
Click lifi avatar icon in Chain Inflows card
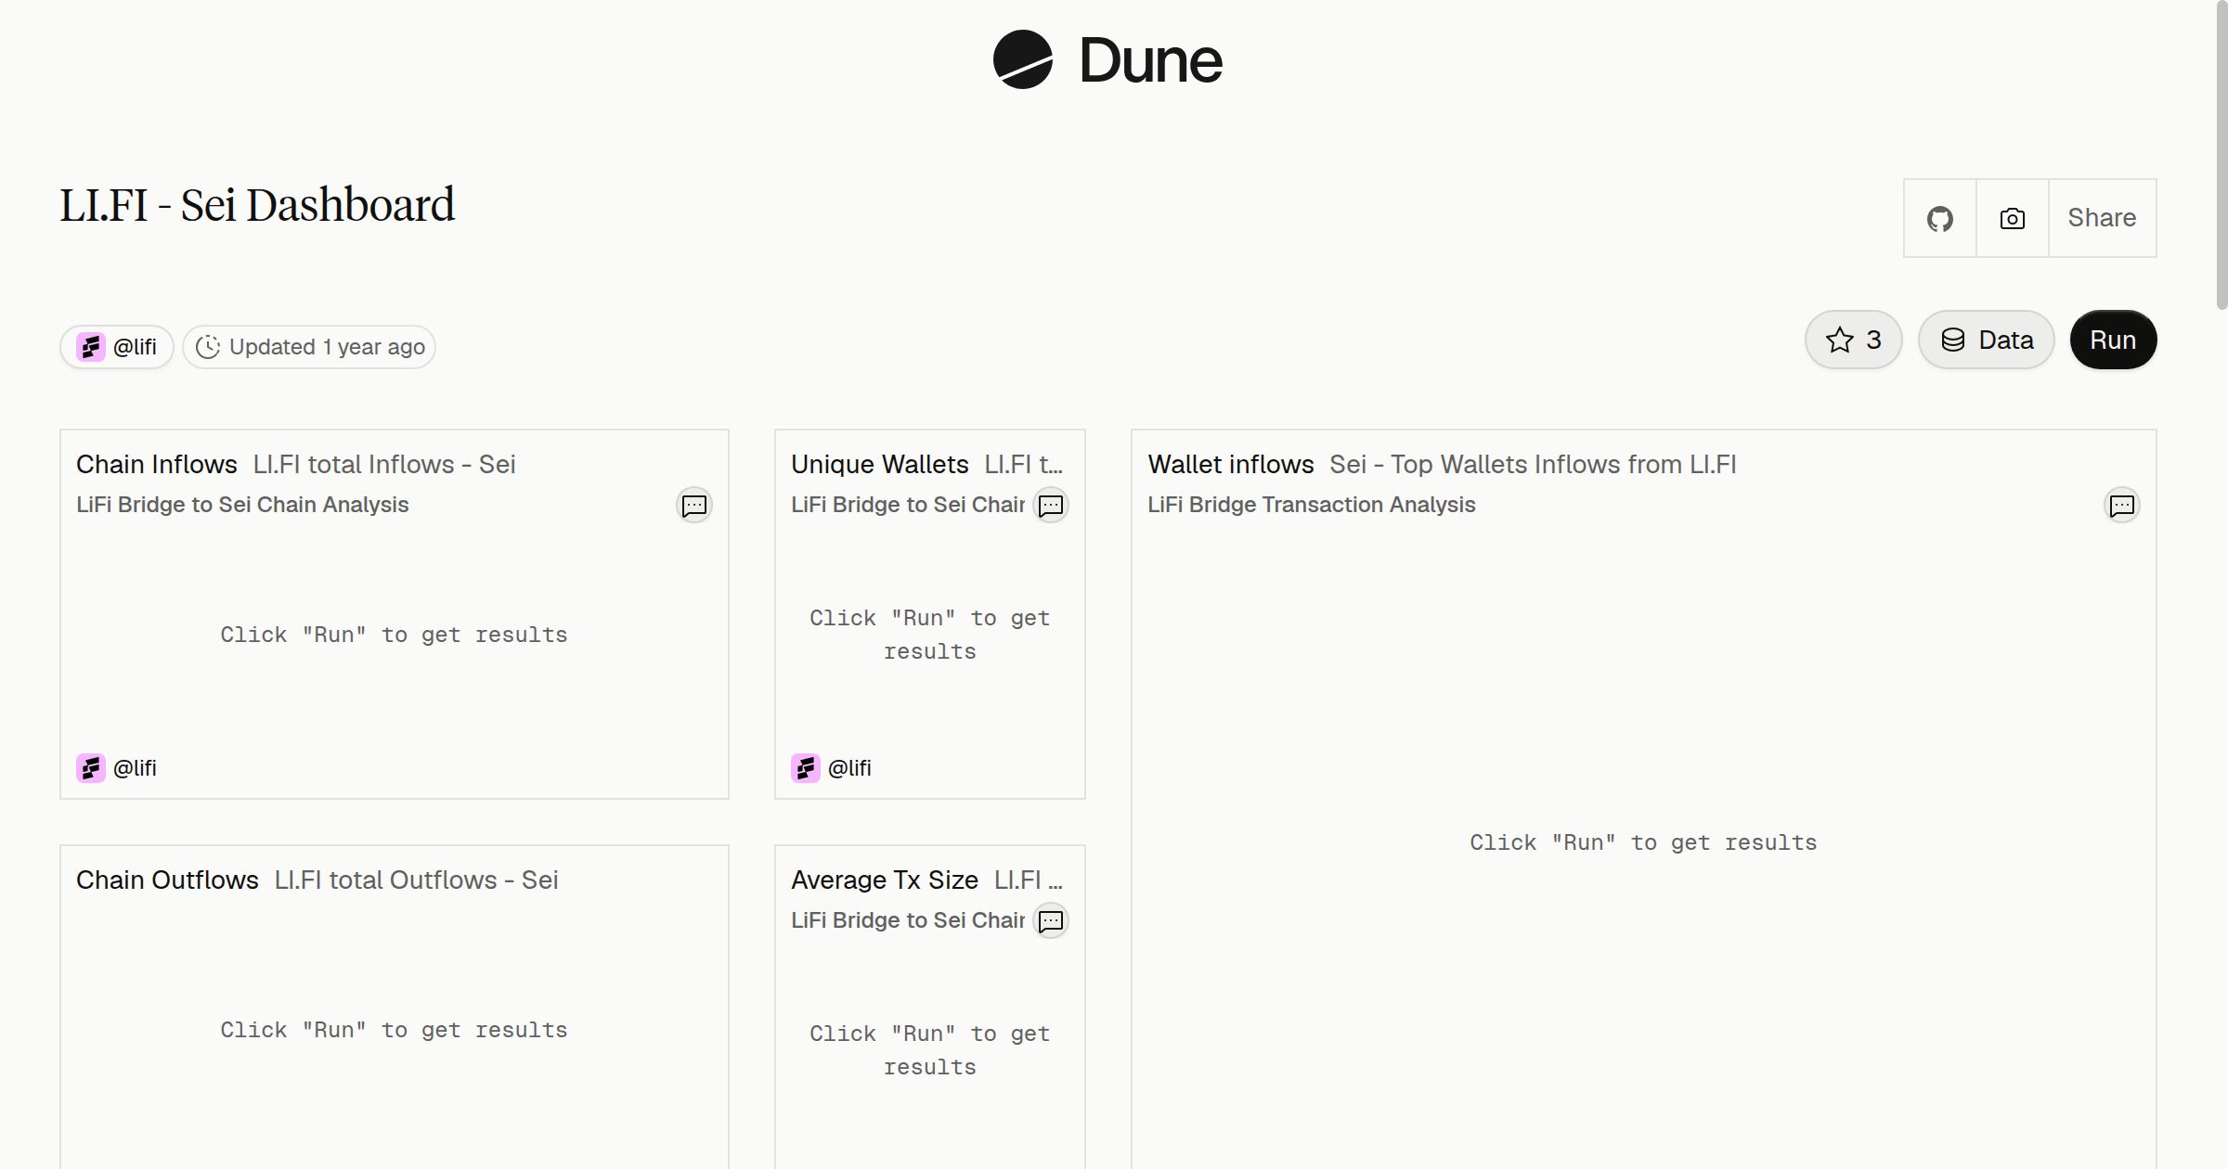[91, 768]
